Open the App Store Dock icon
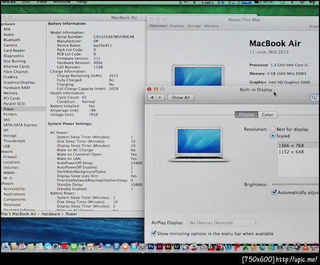 (x=134, y=246)
